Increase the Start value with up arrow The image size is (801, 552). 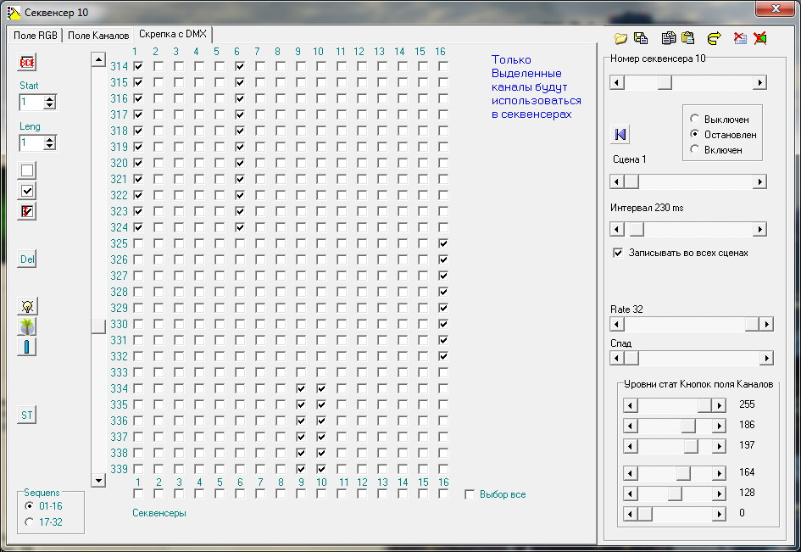tap(49, 99)
